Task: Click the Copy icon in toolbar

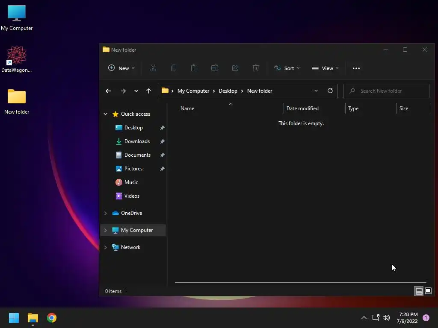Action: point(174,68)
